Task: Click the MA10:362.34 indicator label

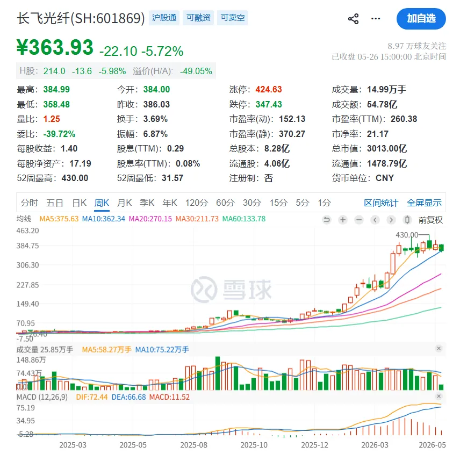Action: (104, 219)
